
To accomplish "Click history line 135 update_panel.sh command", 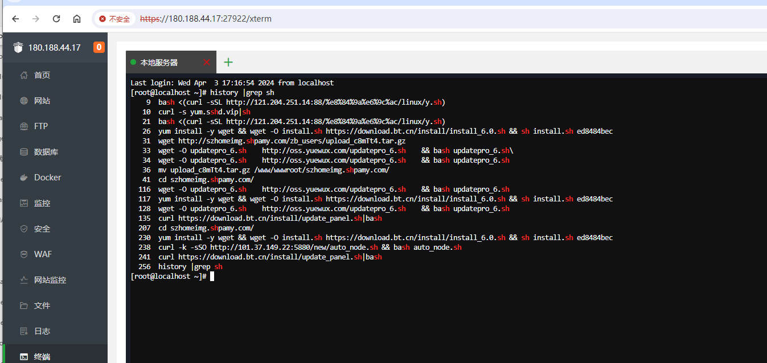I will coord(260,218).
